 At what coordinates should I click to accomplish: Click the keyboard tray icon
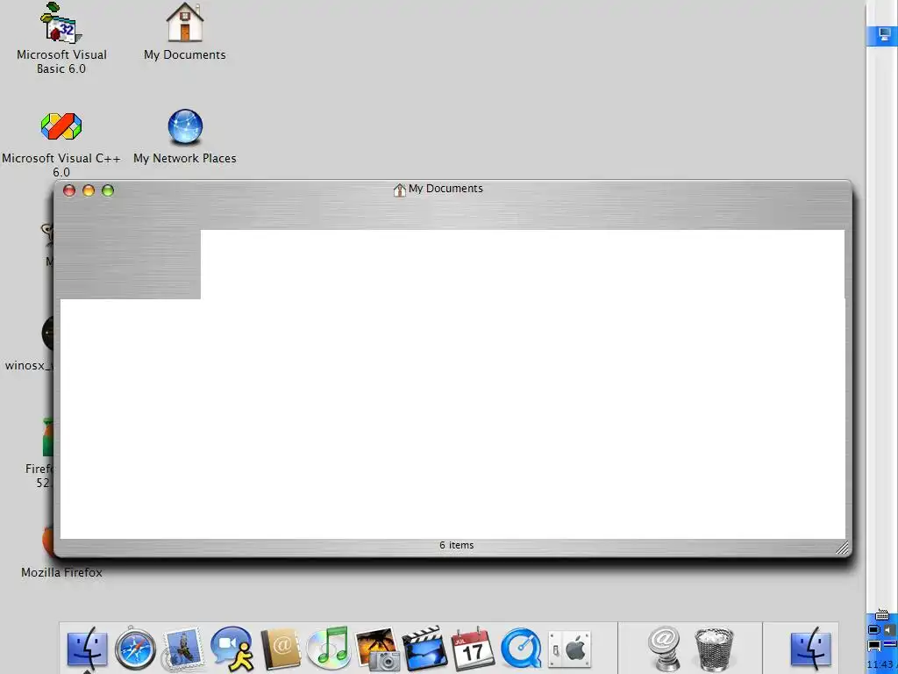click(882, 615)
